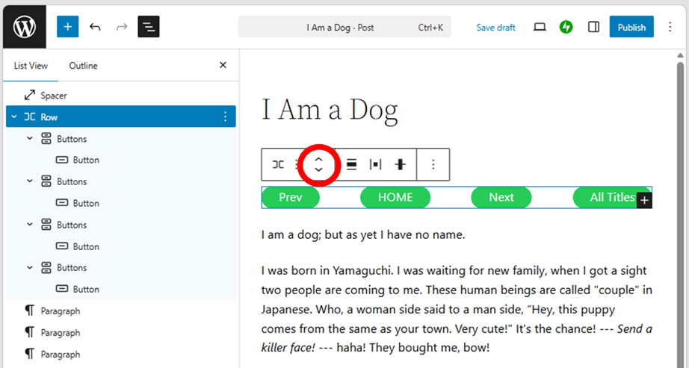689x368 pixels.
Task: Select the List View tab
Action: [x=31, y=66]
